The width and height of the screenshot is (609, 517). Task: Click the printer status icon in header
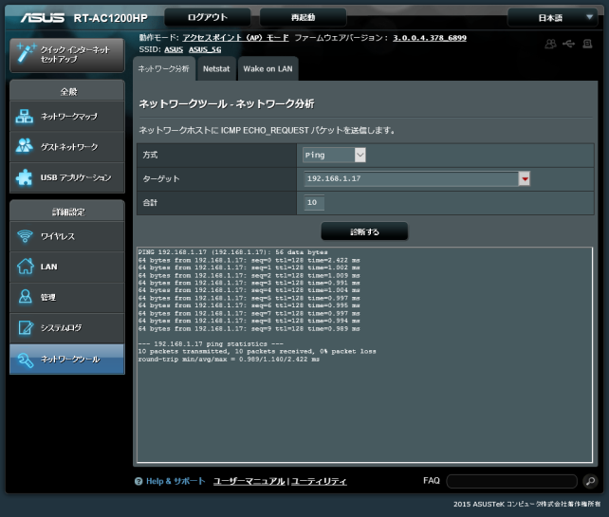point(587,44)
